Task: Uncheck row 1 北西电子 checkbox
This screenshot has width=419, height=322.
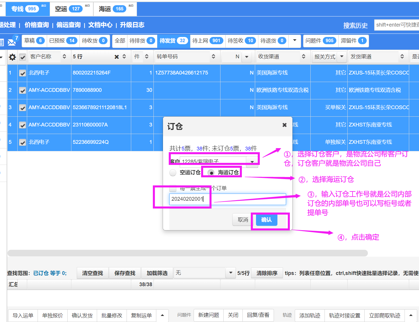Action: [22, 73]
